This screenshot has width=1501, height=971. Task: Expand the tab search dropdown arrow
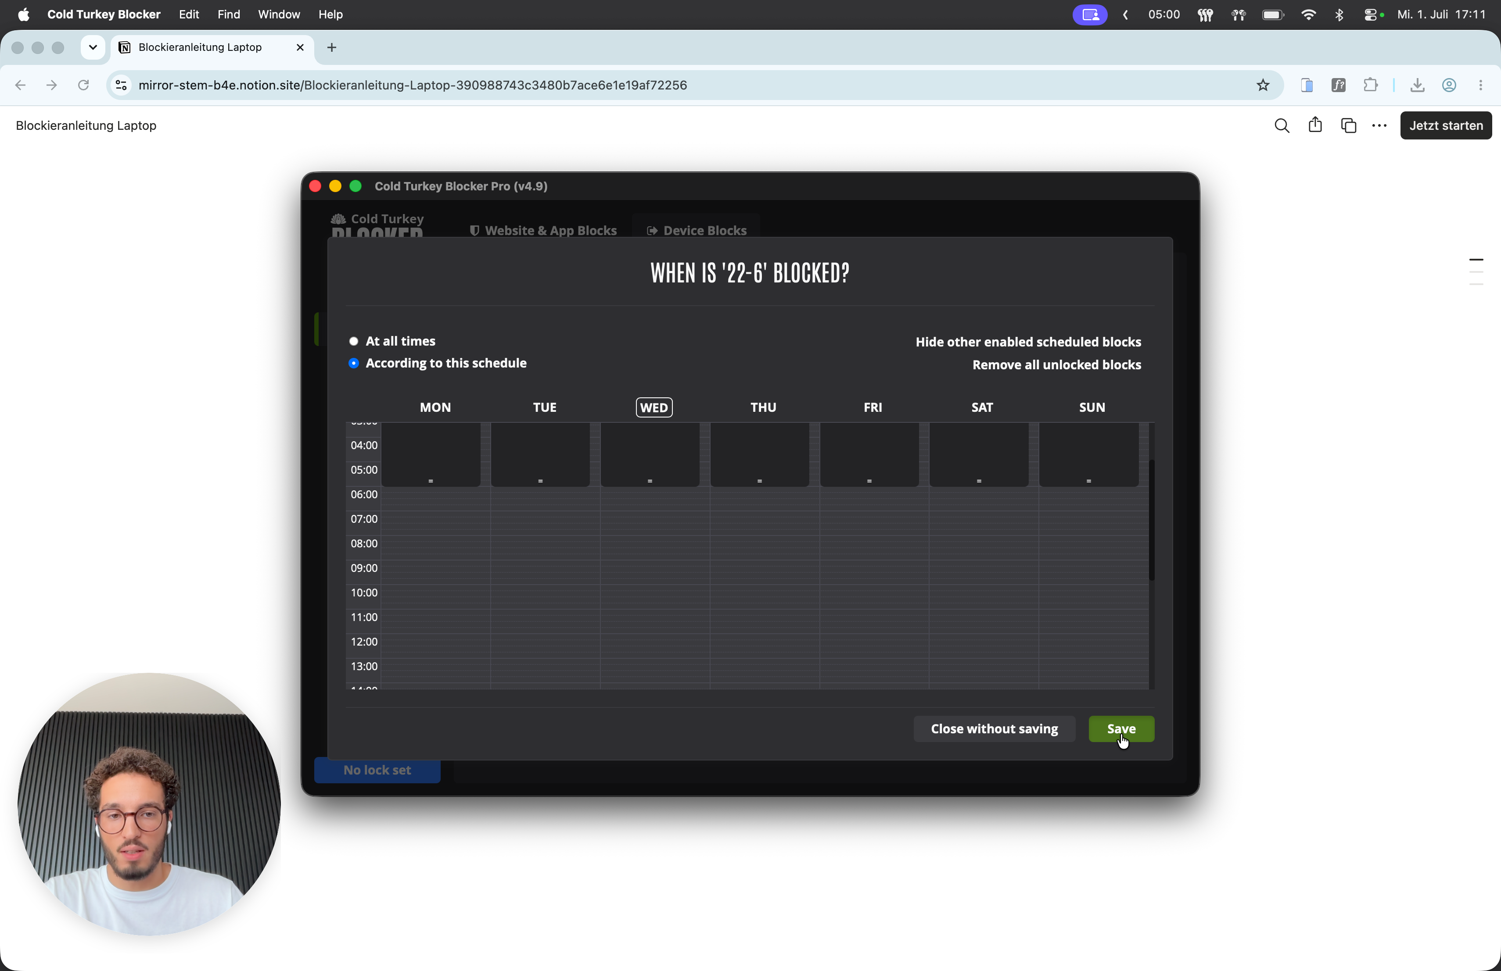[x=93, y=47]
